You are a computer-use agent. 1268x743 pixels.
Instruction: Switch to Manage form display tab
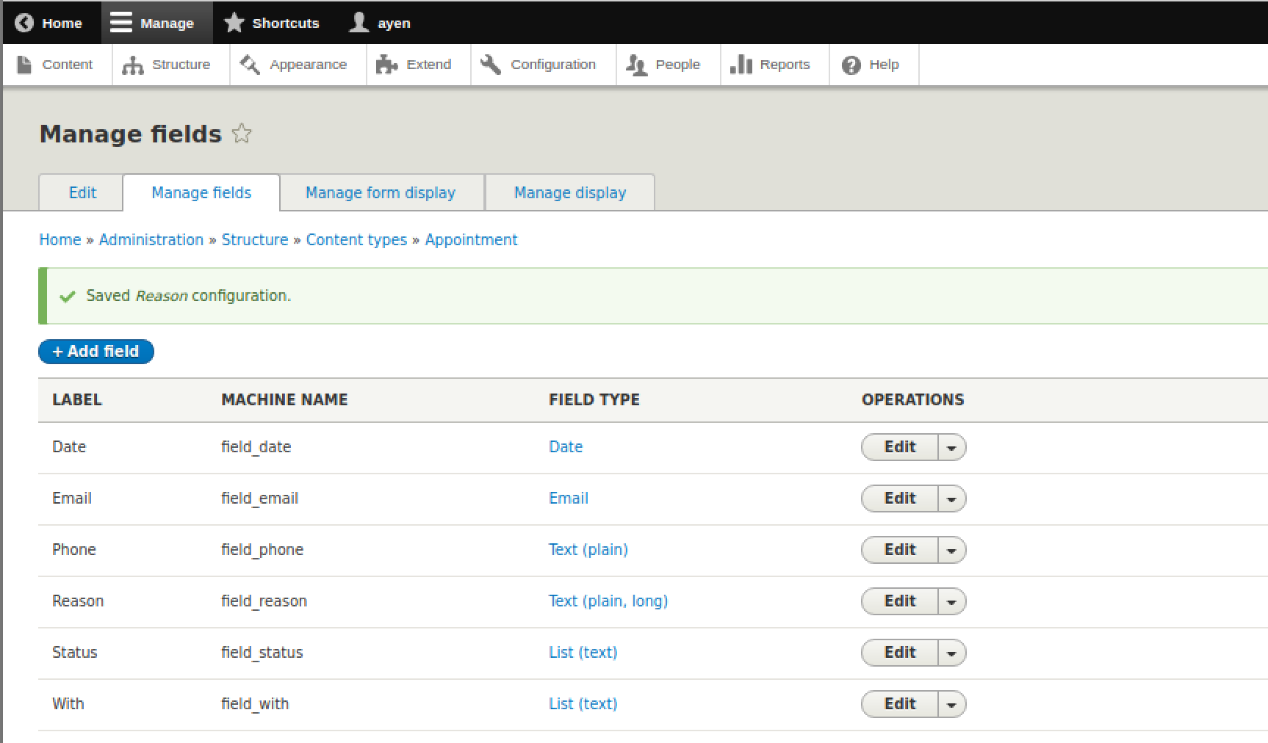click(x=381, y=192)
